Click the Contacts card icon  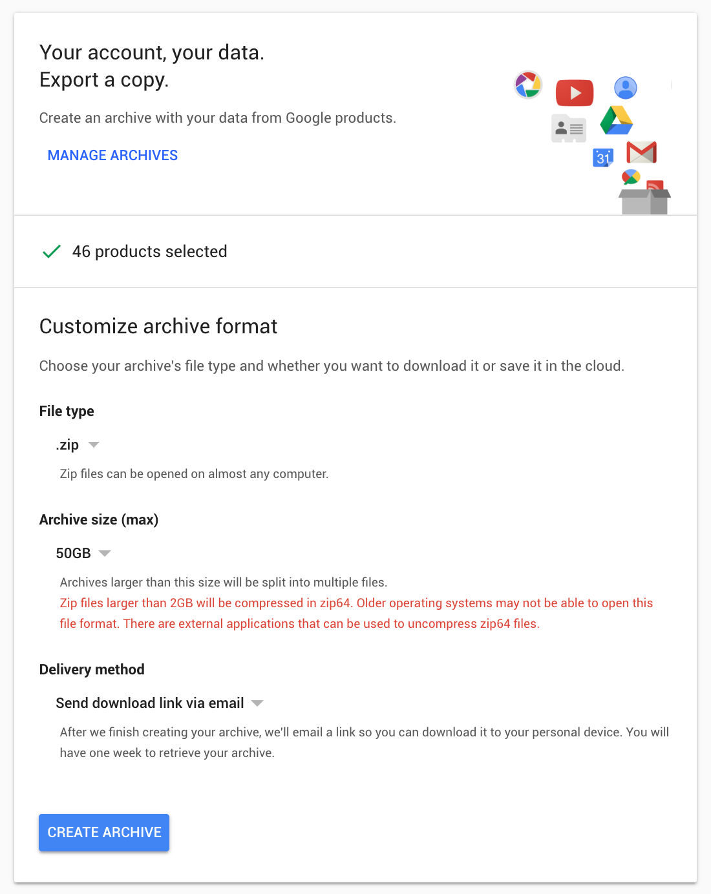click(569, 129)
